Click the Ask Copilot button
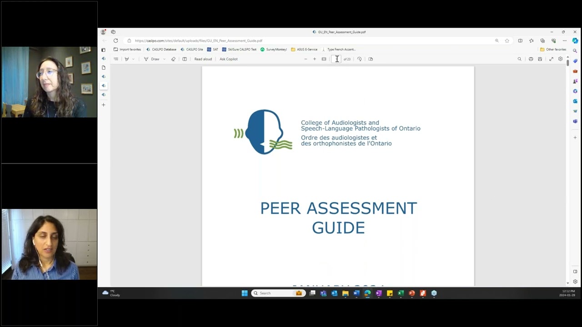 [229, 59]
